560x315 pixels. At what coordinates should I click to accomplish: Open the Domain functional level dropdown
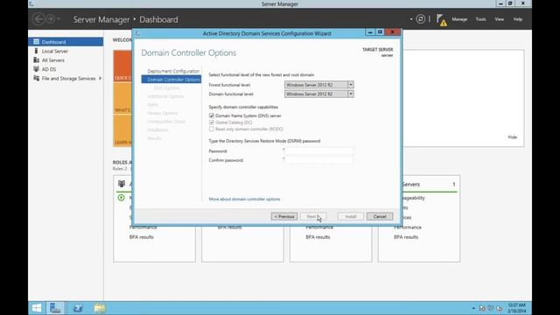(x=351, y=94)
